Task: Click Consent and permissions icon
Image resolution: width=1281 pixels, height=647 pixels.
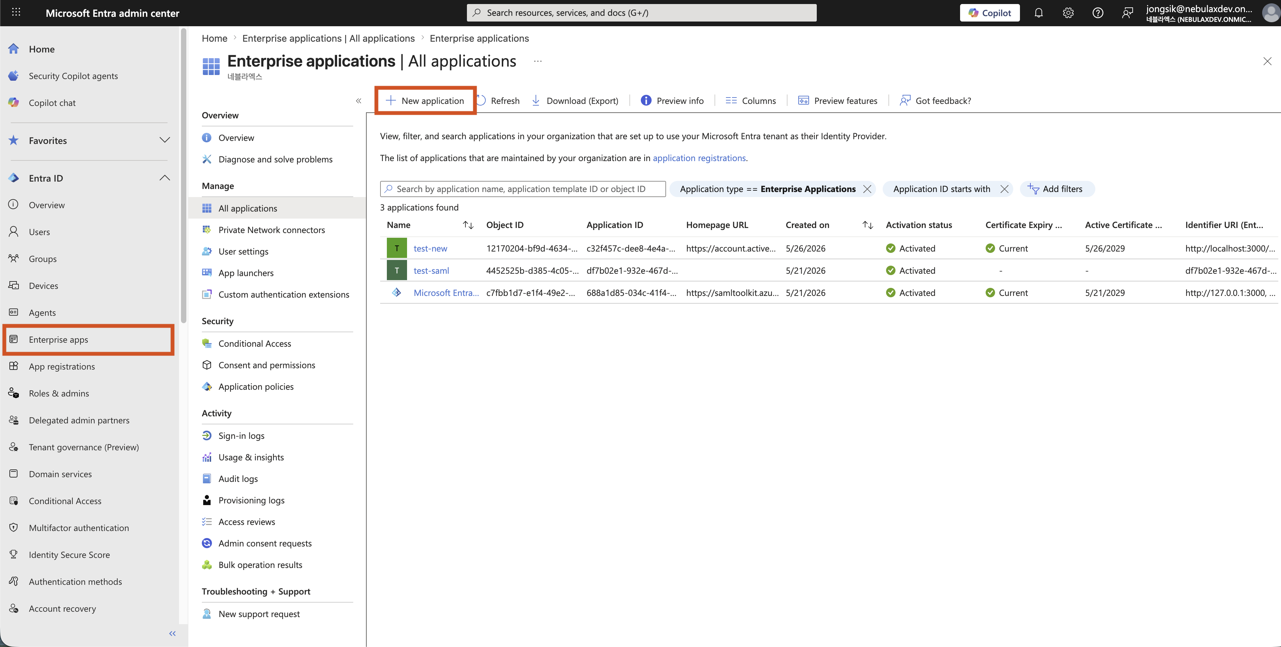Action: click(207, 365)
